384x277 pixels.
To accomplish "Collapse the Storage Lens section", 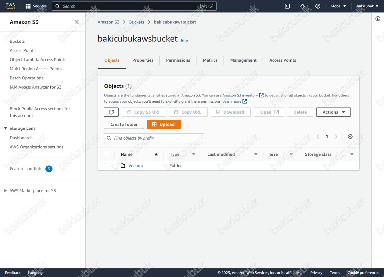I will point(5,128).
